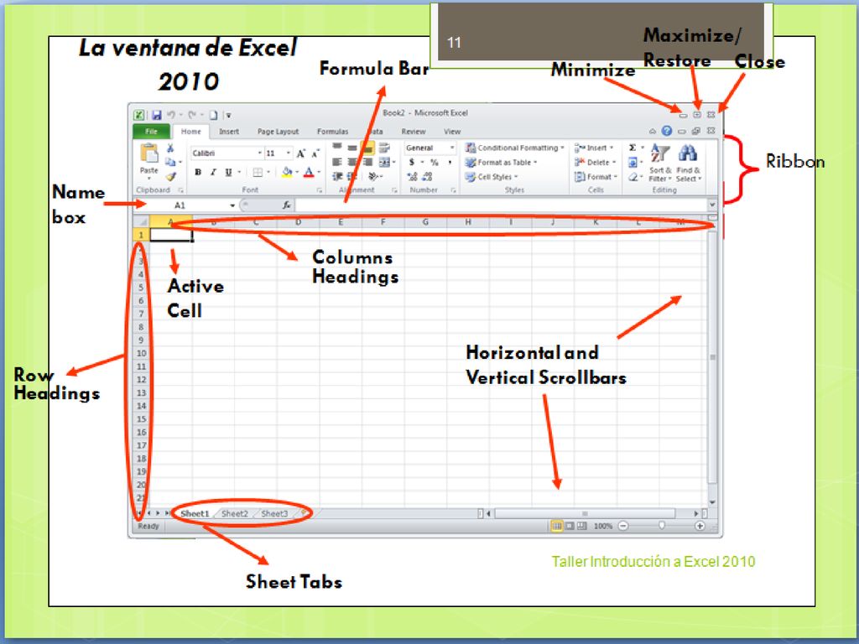
Task: Click the Decrease Decimal icon
Action: click(427, 176)
